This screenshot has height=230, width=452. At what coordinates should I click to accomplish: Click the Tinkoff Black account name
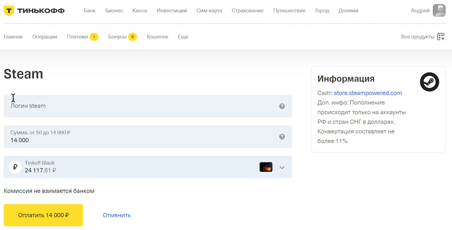click(39, 163)
